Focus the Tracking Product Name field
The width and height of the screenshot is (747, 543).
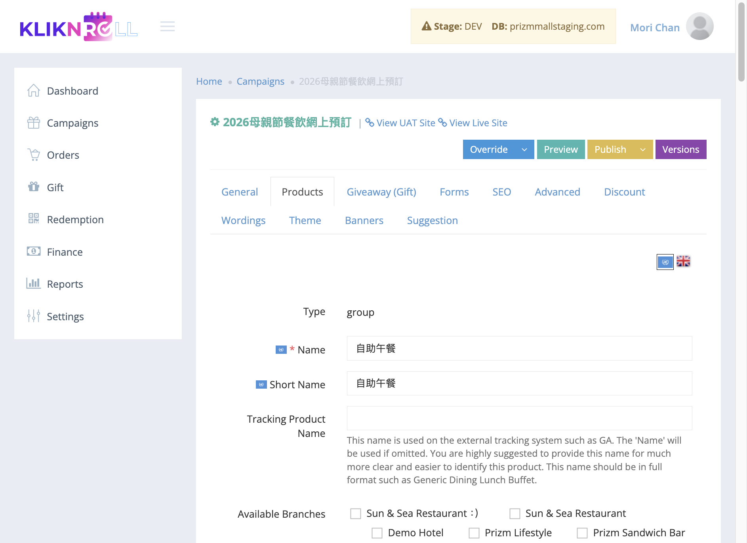520,418
